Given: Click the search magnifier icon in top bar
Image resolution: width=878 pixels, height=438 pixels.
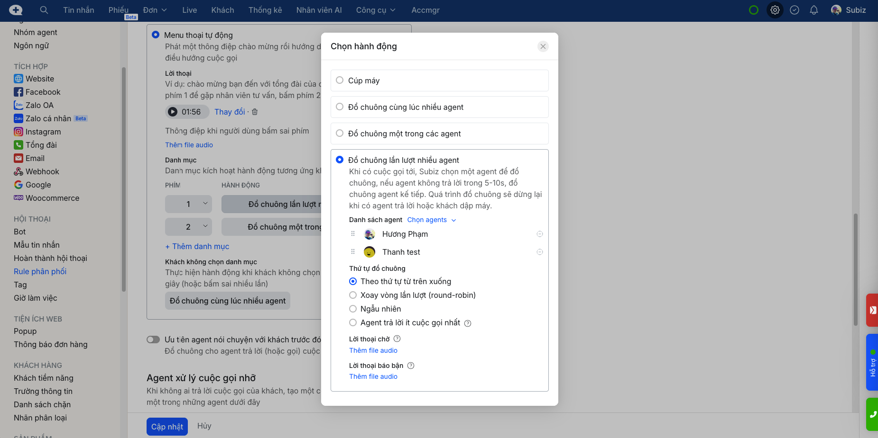Looking at the screenshot, I should pos(44,10).
